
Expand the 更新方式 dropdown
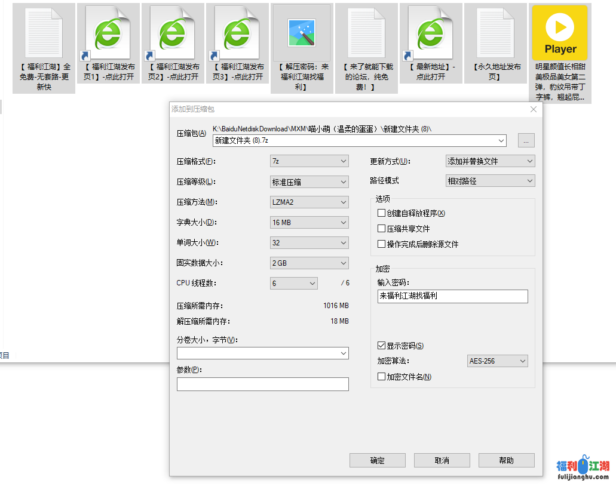click(490, 161)
